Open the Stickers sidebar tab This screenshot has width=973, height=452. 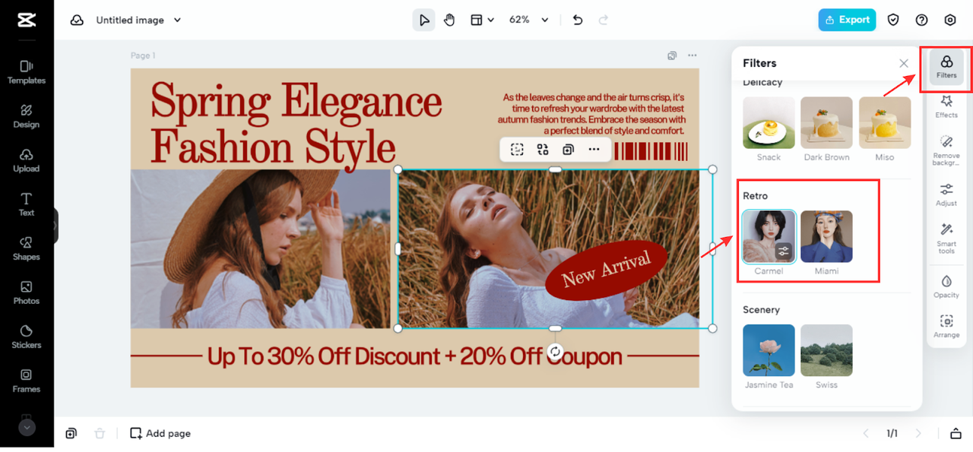pos(27,337)
